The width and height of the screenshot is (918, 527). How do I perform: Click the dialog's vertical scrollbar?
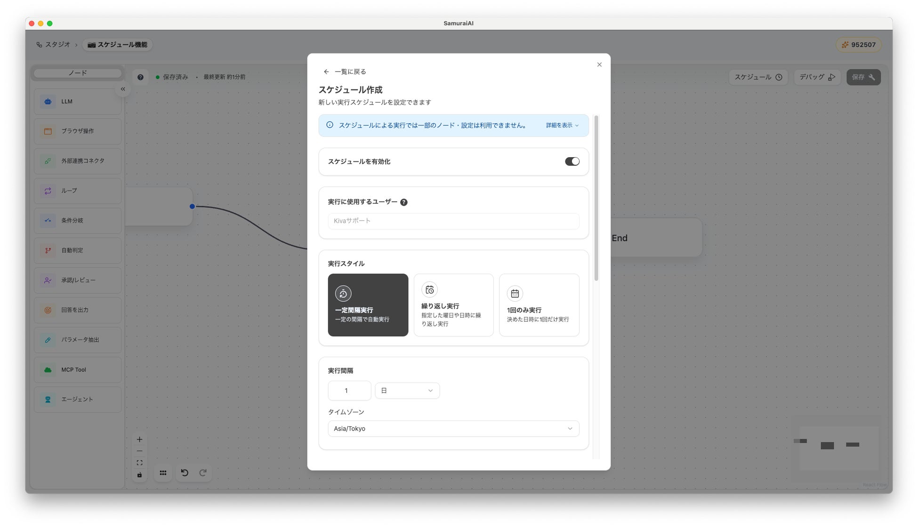click(596, 198)
